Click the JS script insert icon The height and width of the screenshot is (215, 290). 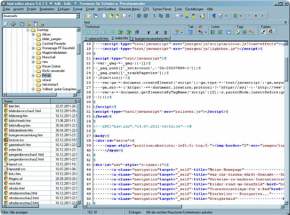point(200,32)
